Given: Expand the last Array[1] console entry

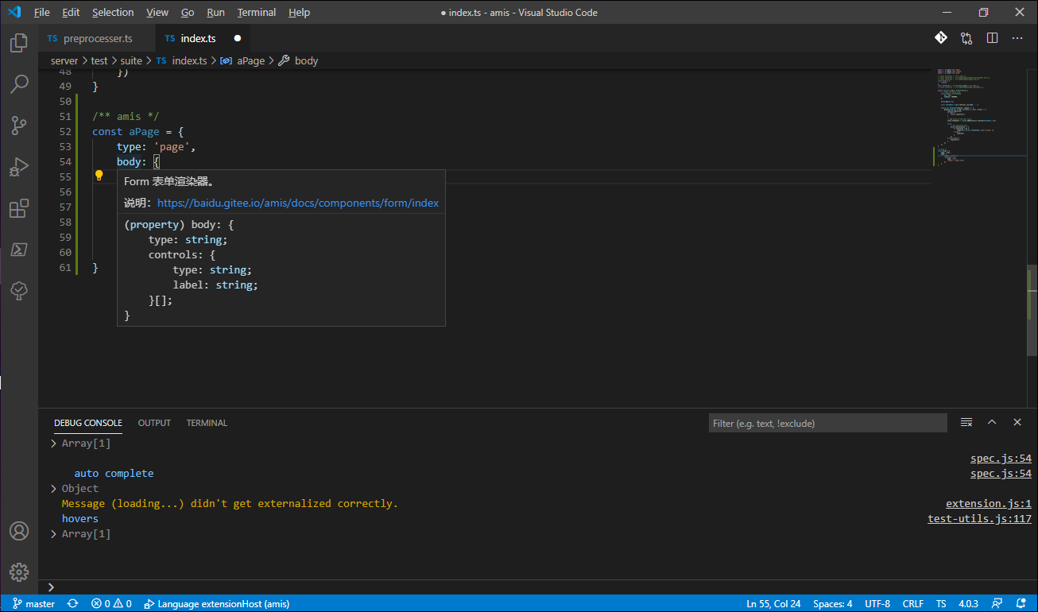Looking at the screenshot, I should tap(54, 534).
